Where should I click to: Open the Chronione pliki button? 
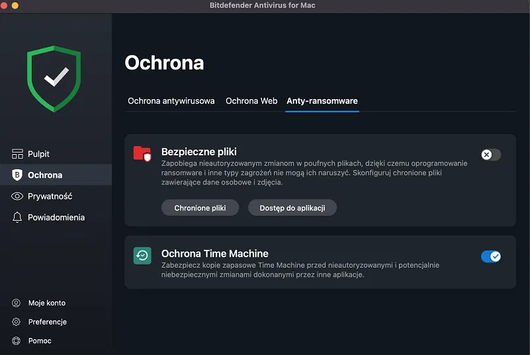tap(200, 208)
